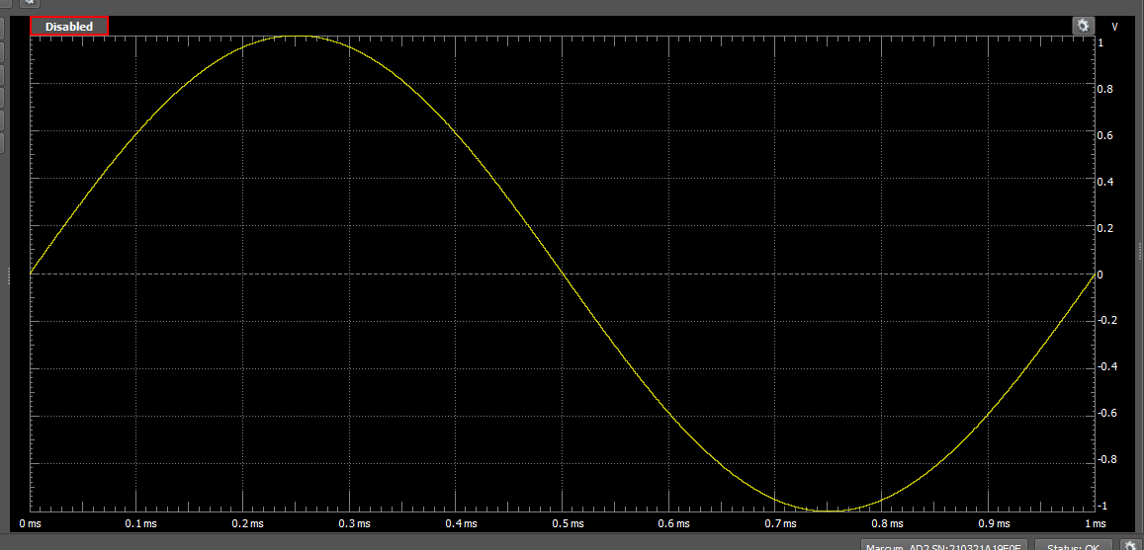Click the sine wave's negative trough
1144x550 pixels.
pos(828,510)
